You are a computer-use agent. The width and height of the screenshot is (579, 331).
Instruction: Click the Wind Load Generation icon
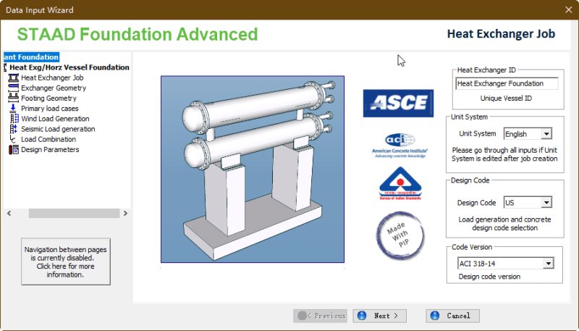click(x=14, y=119)
